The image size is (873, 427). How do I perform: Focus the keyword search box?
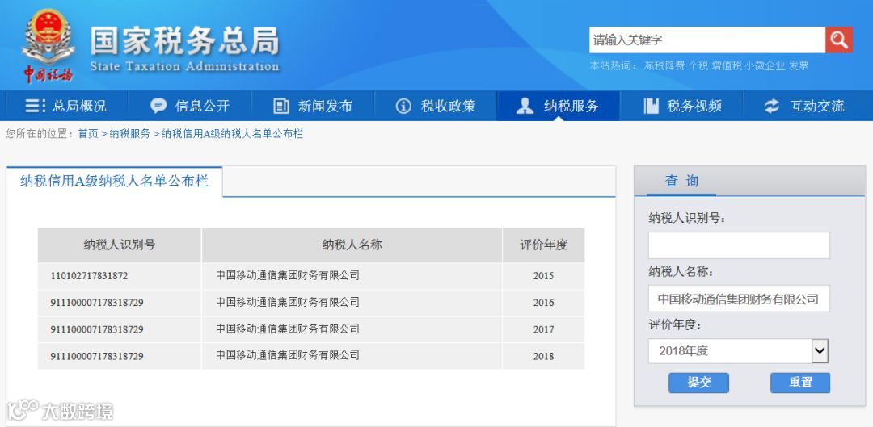(707, 40)
